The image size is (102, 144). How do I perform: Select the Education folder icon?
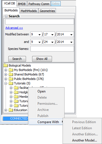coord(11,110)
